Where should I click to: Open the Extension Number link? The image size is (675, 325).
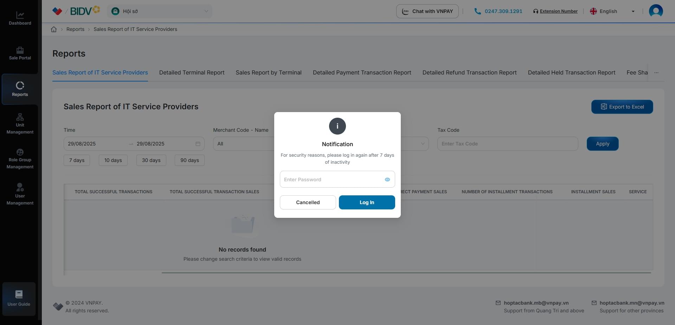(558, 11)
